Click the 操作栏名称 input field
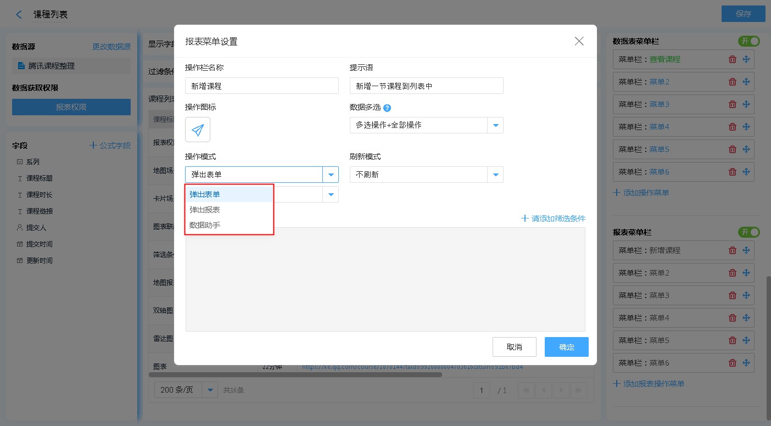771x426 pixels. [x=261, y=86]
